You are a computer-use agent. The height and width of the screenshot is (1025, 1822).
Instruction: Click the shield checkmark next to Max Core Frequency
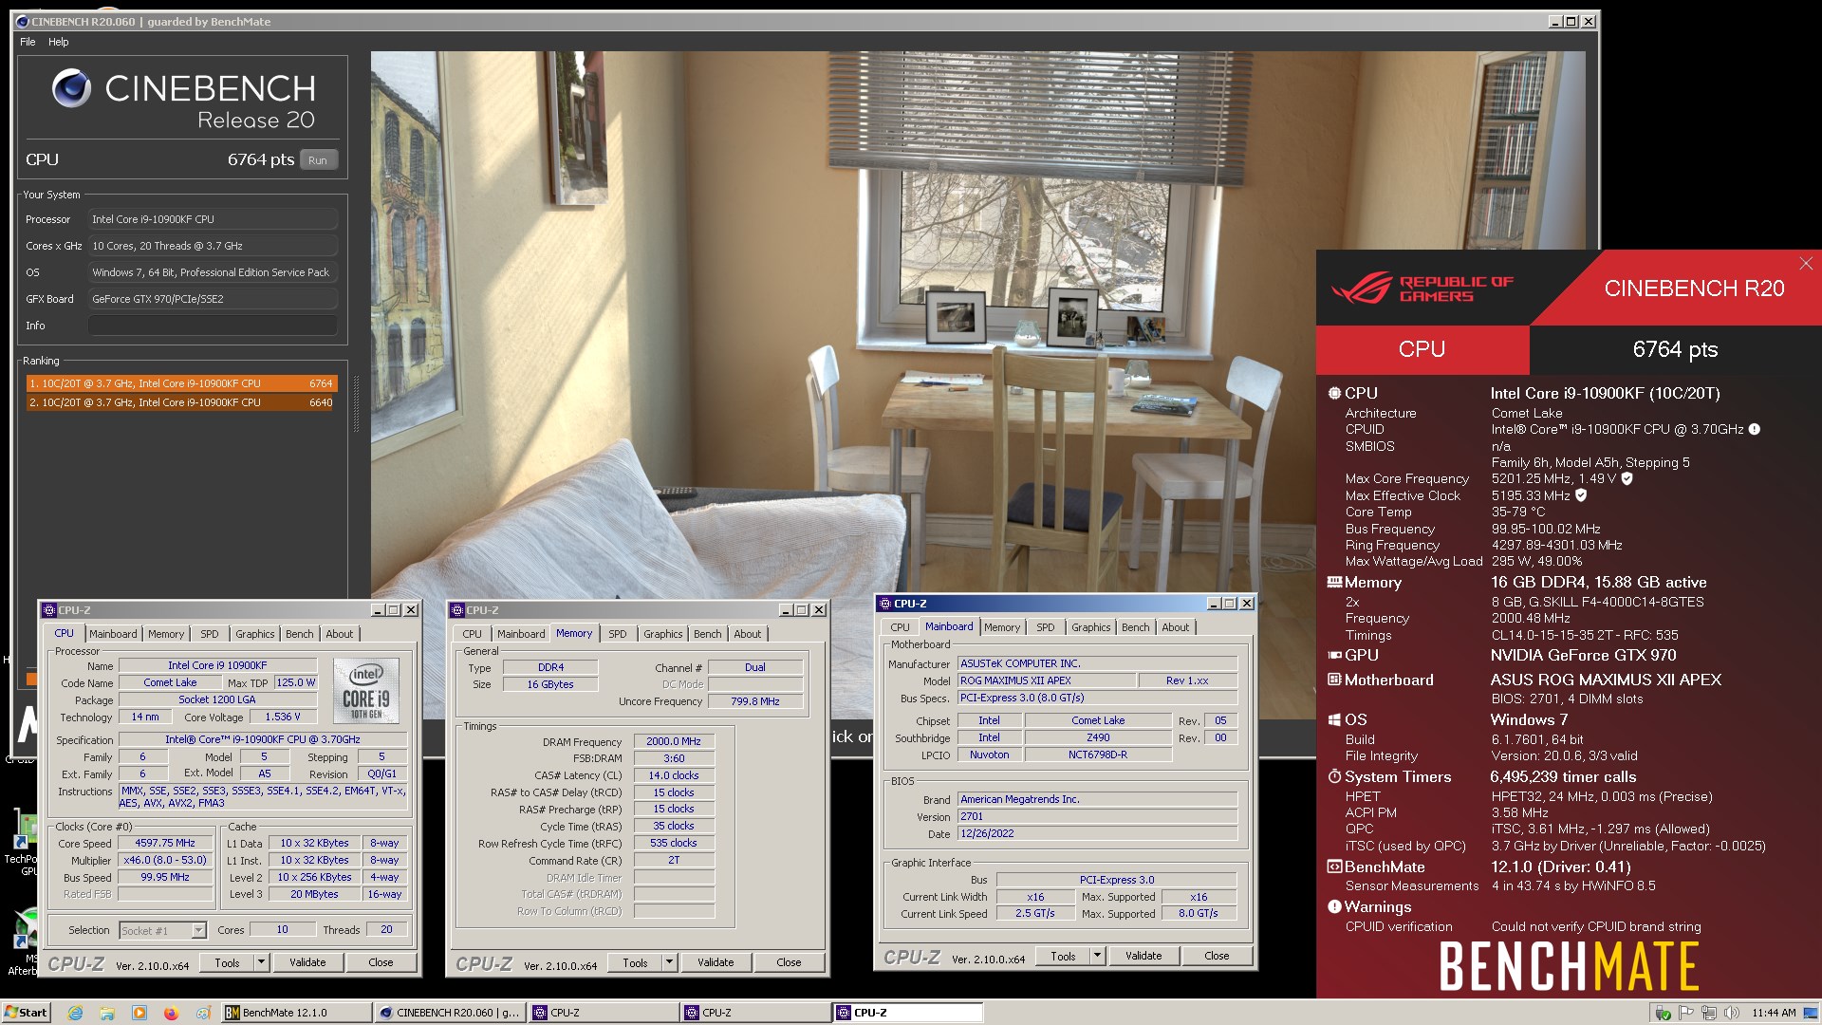click(1627, 478)
